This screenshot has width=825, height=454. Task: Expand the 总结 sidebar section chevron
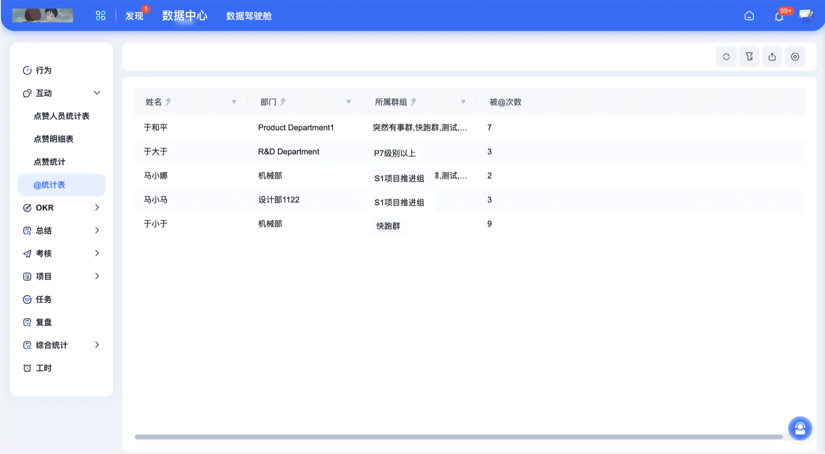(97, 230)
